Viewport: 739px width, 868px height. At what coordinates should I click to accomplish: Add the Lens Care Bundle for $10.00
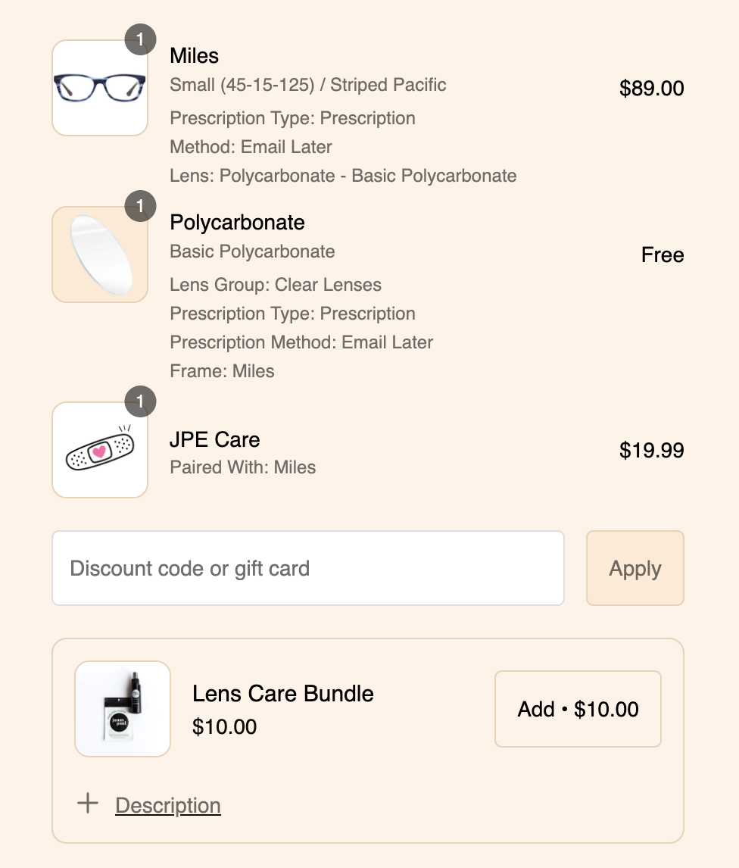tap(578, 709)
